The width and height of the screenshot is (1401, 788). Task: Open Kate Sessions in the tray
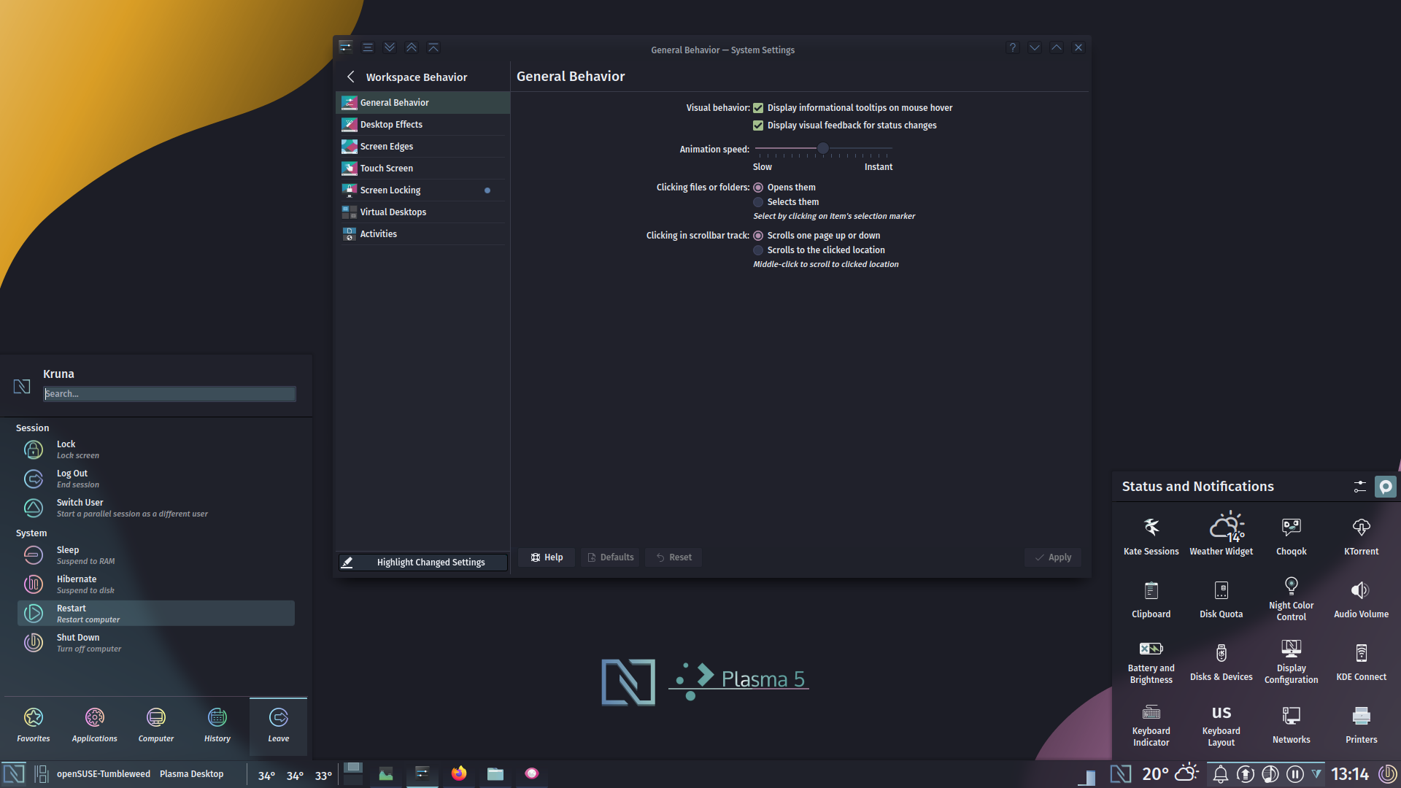1151,536
